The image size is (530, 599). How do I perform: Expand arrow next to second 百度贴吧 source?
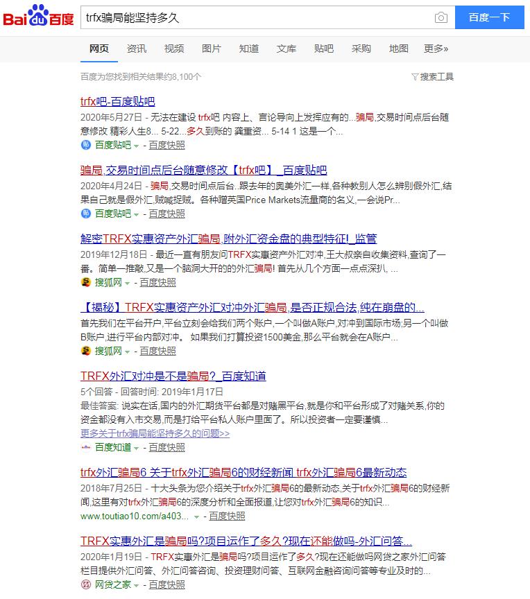(137, 215)
